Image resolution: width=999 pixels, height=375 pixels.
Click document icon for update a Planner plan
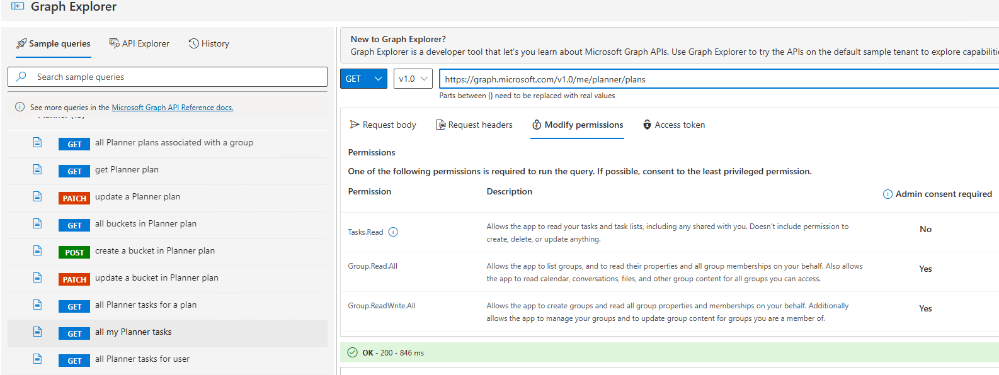point(38,197)
